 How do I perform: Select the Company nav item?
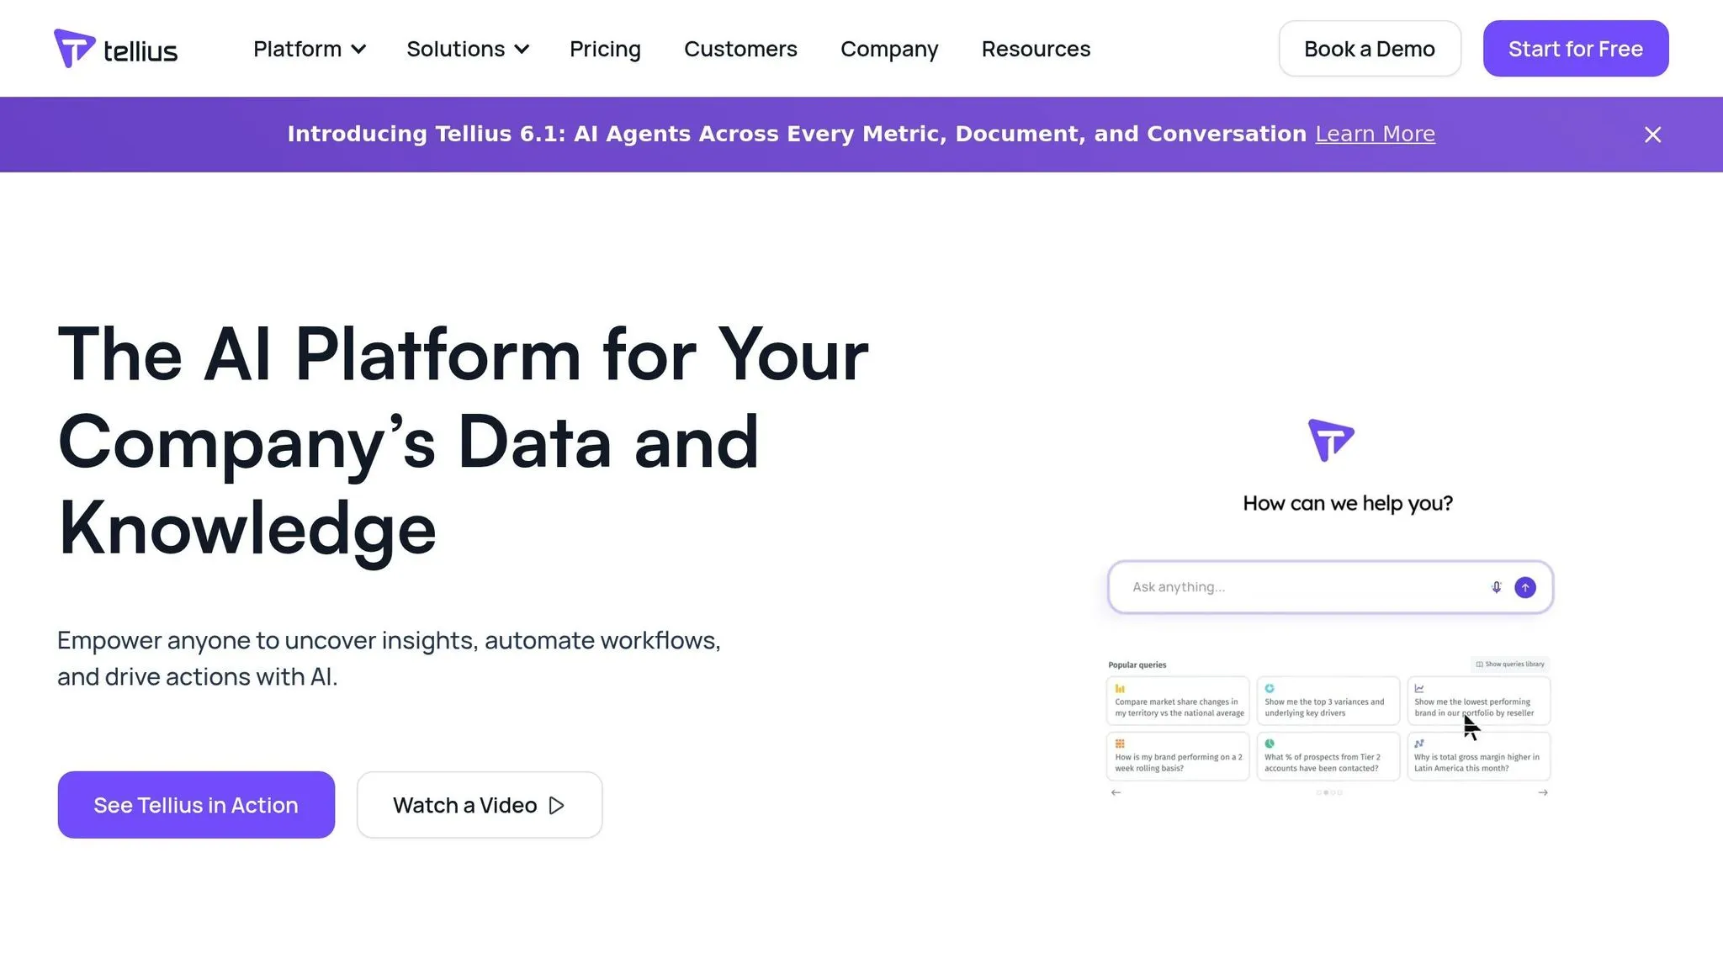pos(889,49)
